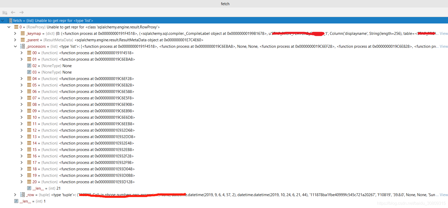This screenshot has height=208, width=448.
Task: Collapse the _processors list node
Action: click(x=15, y=46)
